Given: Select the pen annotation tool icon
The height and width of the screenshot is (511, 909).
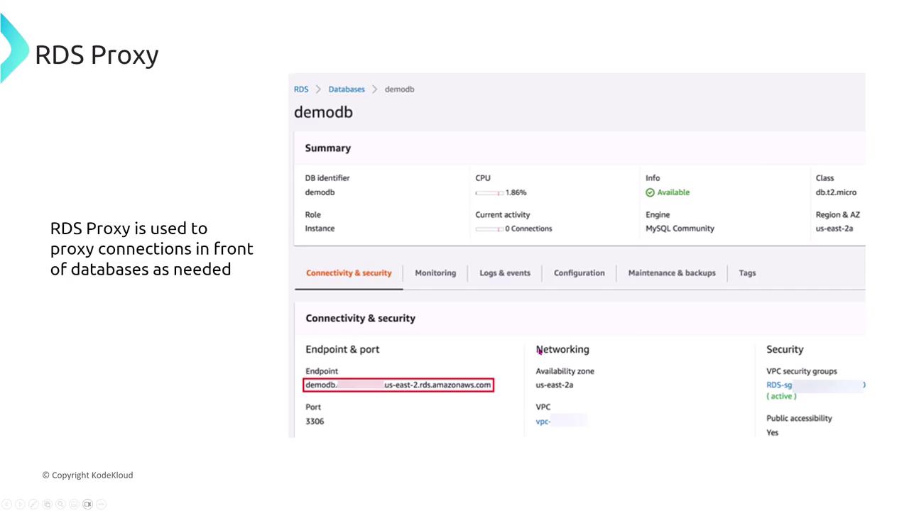Looking at the screenshot, I should pyautogui.click(x=33, y=504).
